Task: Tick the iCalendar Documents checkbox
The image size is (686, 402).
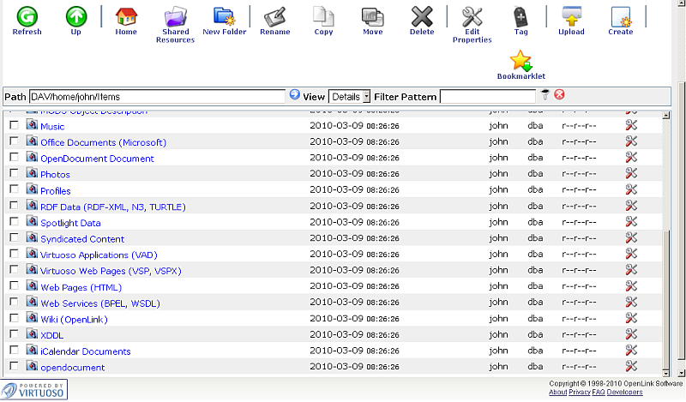Action: tap(14, 351)
